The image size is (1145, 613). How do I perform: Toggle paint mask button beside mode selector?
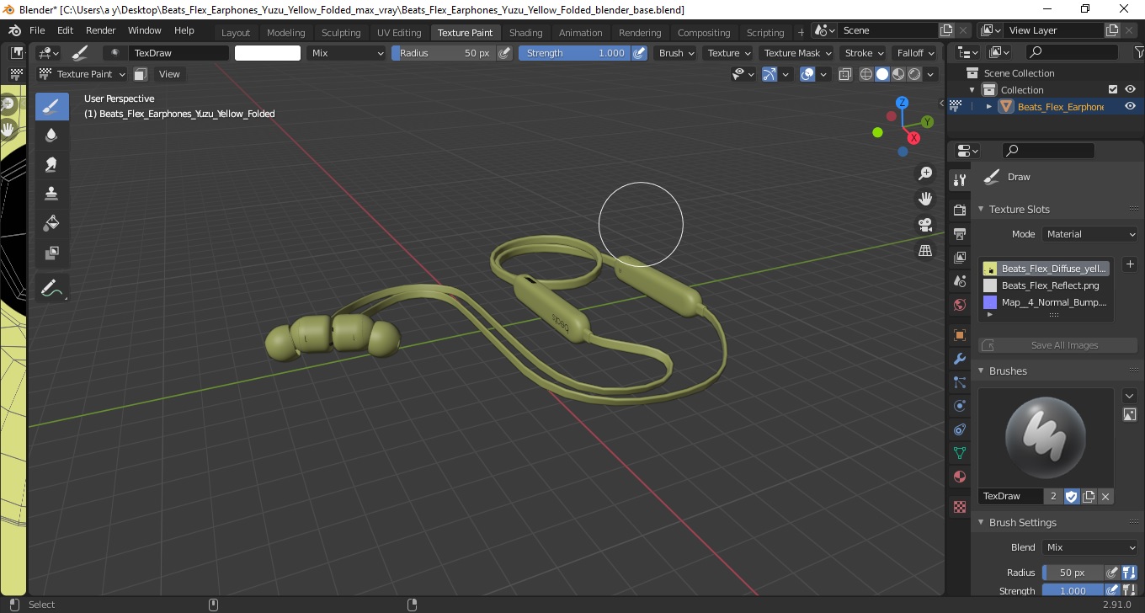pos(140,74)
